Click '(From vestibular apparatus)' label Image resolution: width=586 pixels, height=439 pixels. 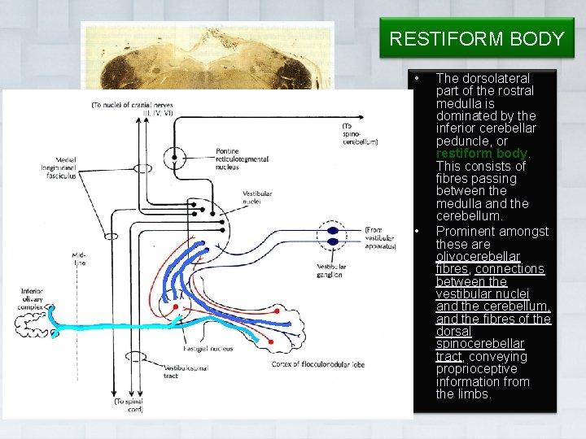pos(380,237)
